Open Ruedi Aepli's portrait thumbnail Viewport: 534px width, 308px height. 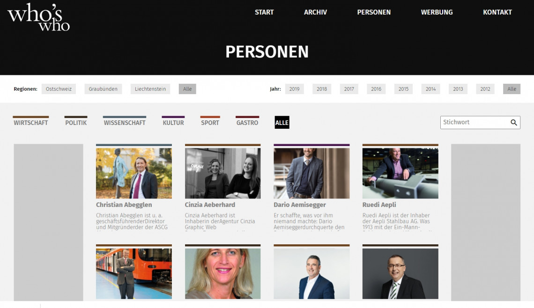coord(400,173)
